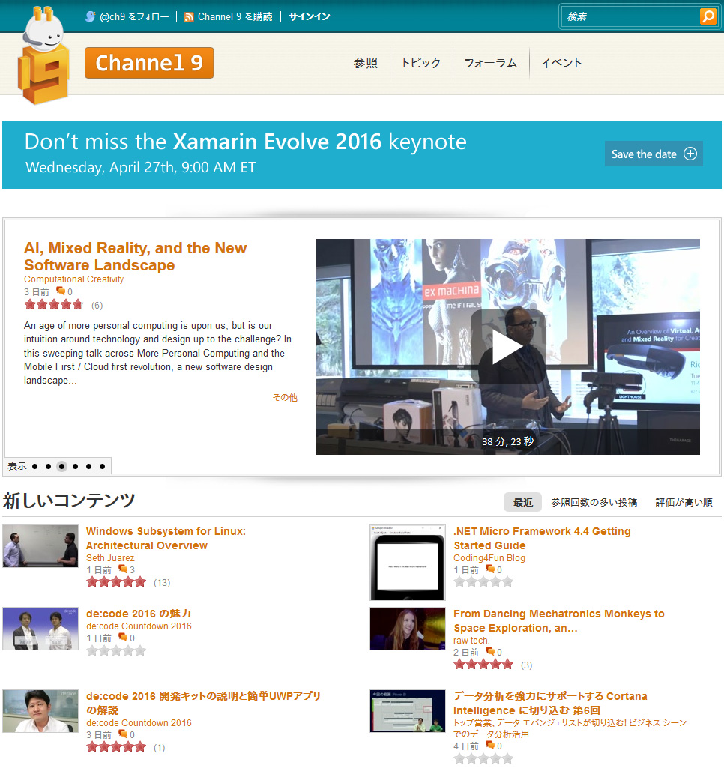The width and height of the screenshot is (724, 771).
Task: Open de:code 2016 開発キット article title
Action: [203, 703]
